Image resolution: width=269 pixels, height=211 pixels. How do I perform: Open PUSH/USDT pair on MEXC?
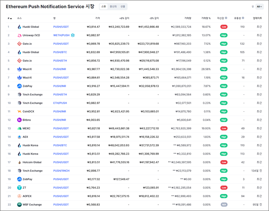pyautogui.click(x=61, y=128)
